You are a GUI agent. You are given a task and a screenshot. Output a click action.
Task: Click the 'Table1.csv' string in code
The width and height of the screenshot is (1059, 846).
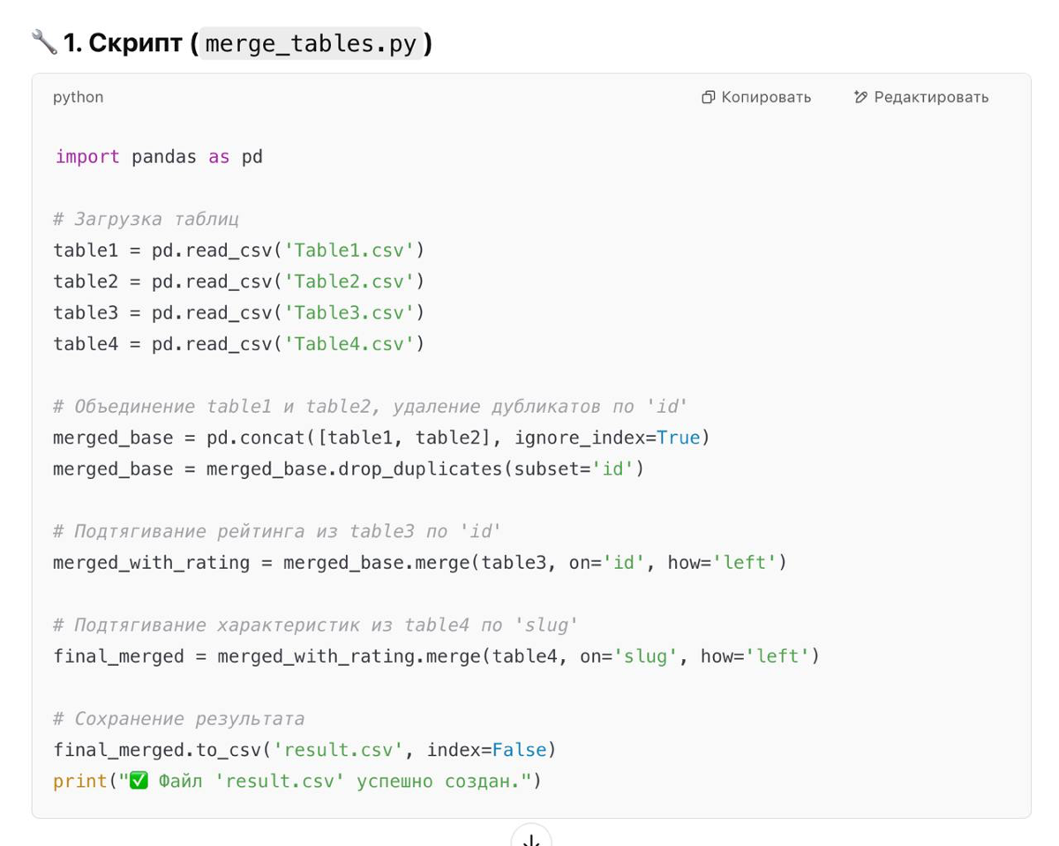(349, 251)
